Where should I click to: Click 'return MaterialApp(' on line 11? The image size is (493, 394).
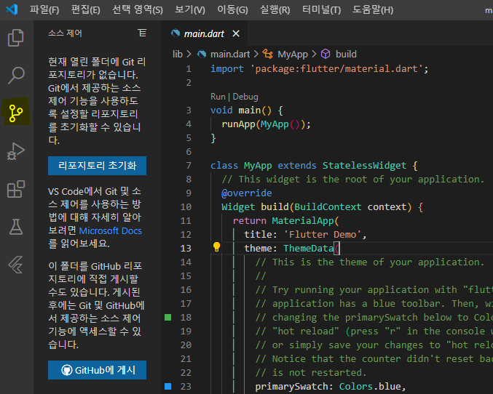(x=285, y=221)
